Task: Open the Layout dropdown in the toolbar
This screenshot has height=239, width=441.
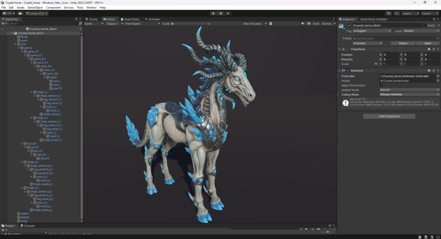Action: 430,13
